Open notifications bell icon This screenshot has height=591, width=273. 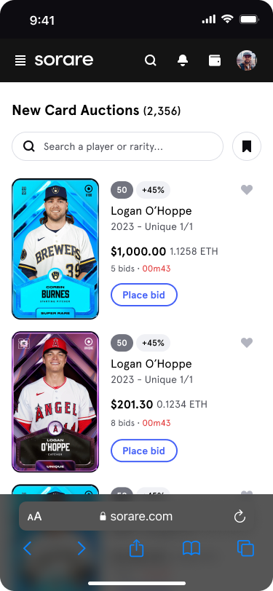pyautogui.click(x=183, y=60)
